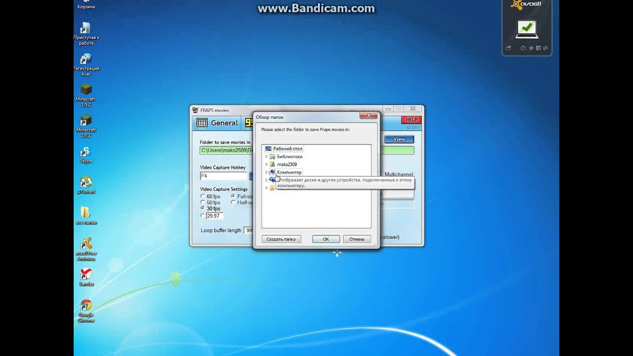Open the RSS feed icon in avast gadget
The height and width of the screenshot is (356, 633).
[x=545, y=48]
